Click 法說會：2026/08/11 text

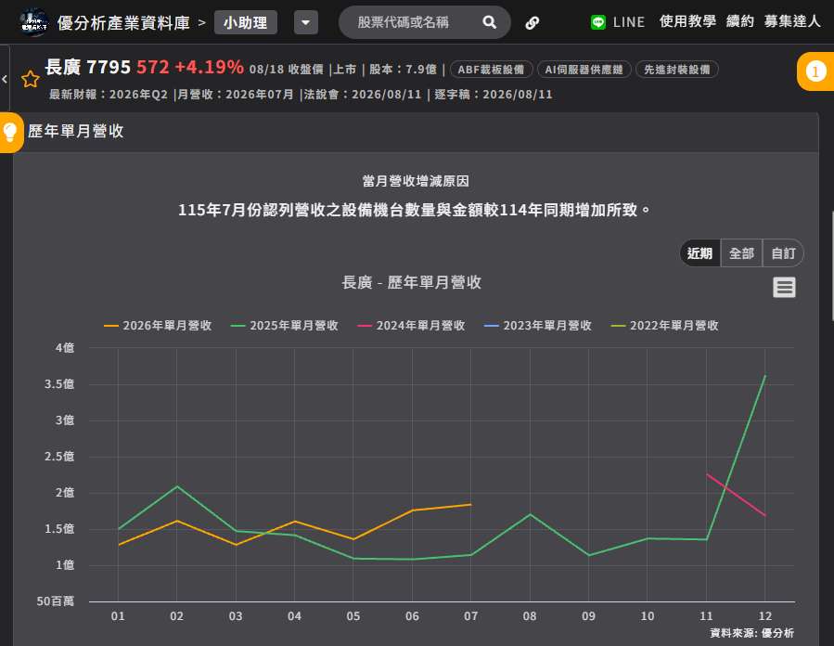(x=363, y=94)
